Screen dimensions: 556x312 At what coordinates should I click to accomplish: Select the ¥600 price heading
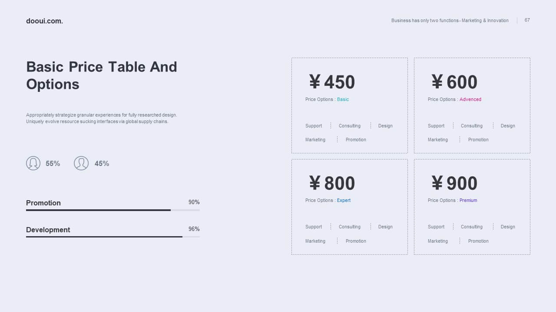[x=454, y=82]
